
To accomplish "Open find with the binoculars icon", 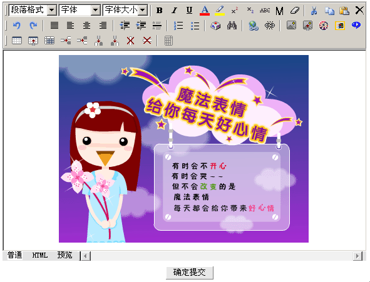I will click(232, 26).
